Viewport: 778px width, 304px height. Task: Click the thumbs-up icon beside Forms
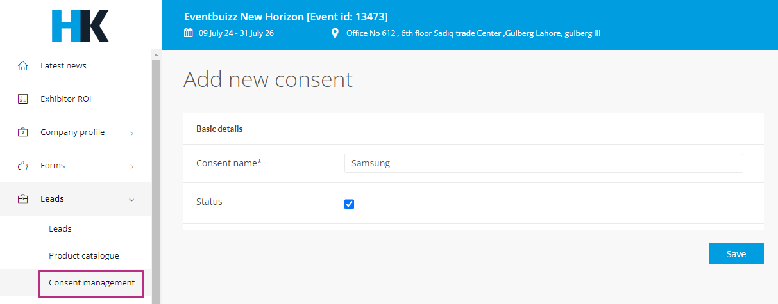pos(23,166)
